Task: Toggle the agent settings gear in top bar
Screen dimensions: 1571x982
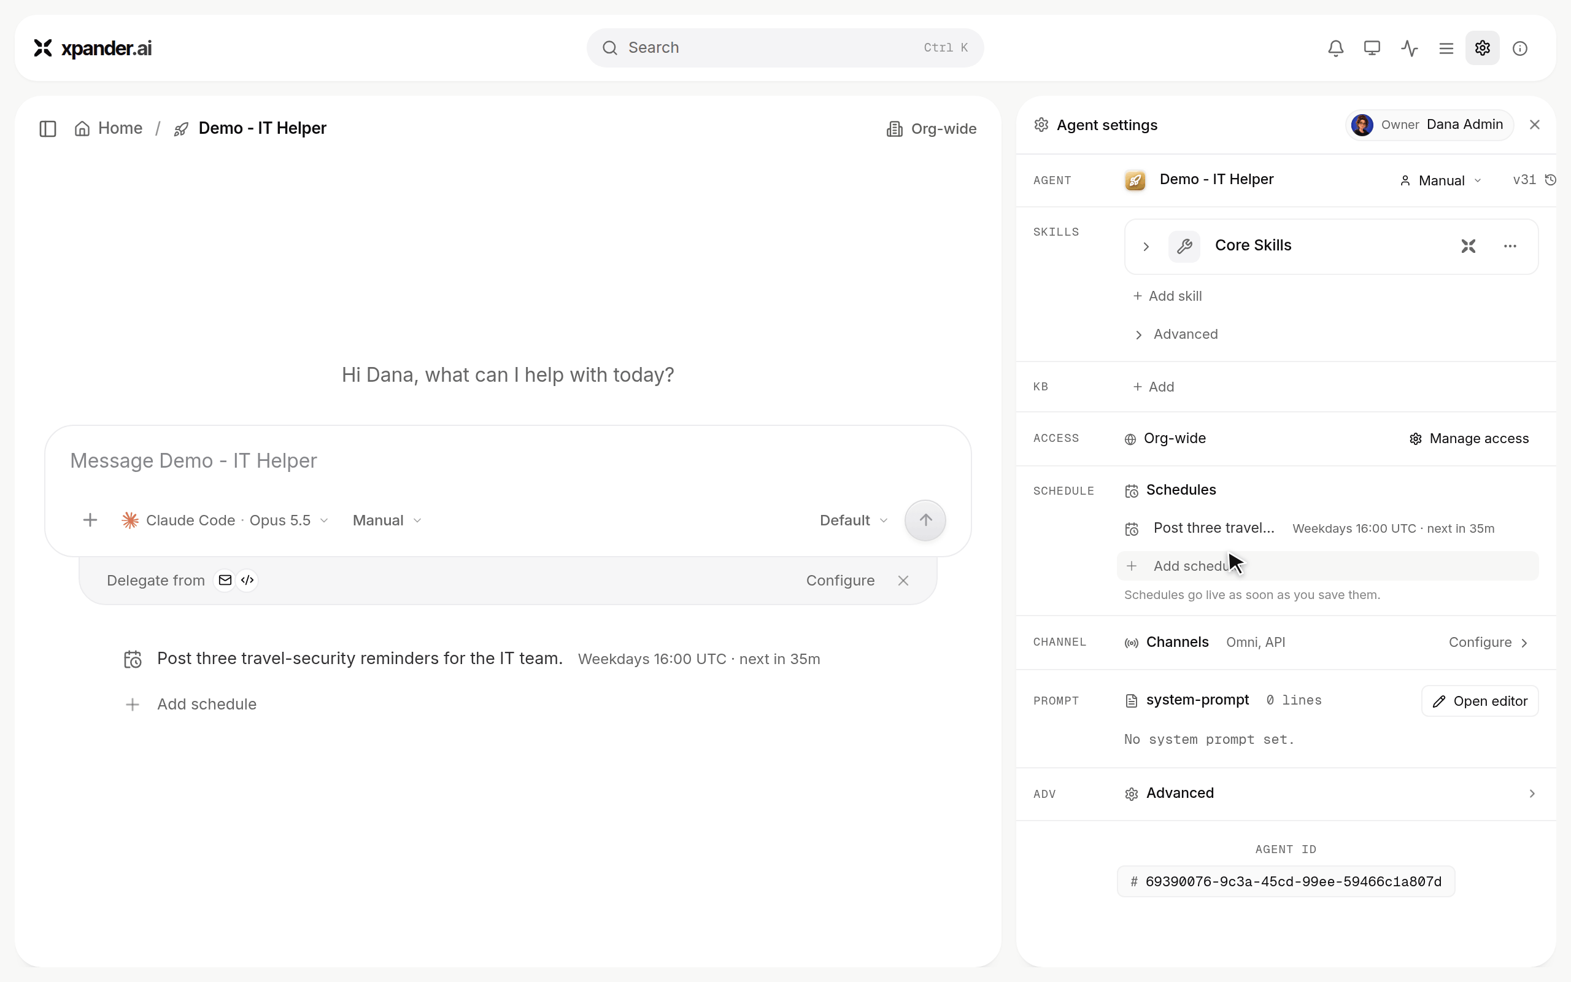Action: [1482, 48]
